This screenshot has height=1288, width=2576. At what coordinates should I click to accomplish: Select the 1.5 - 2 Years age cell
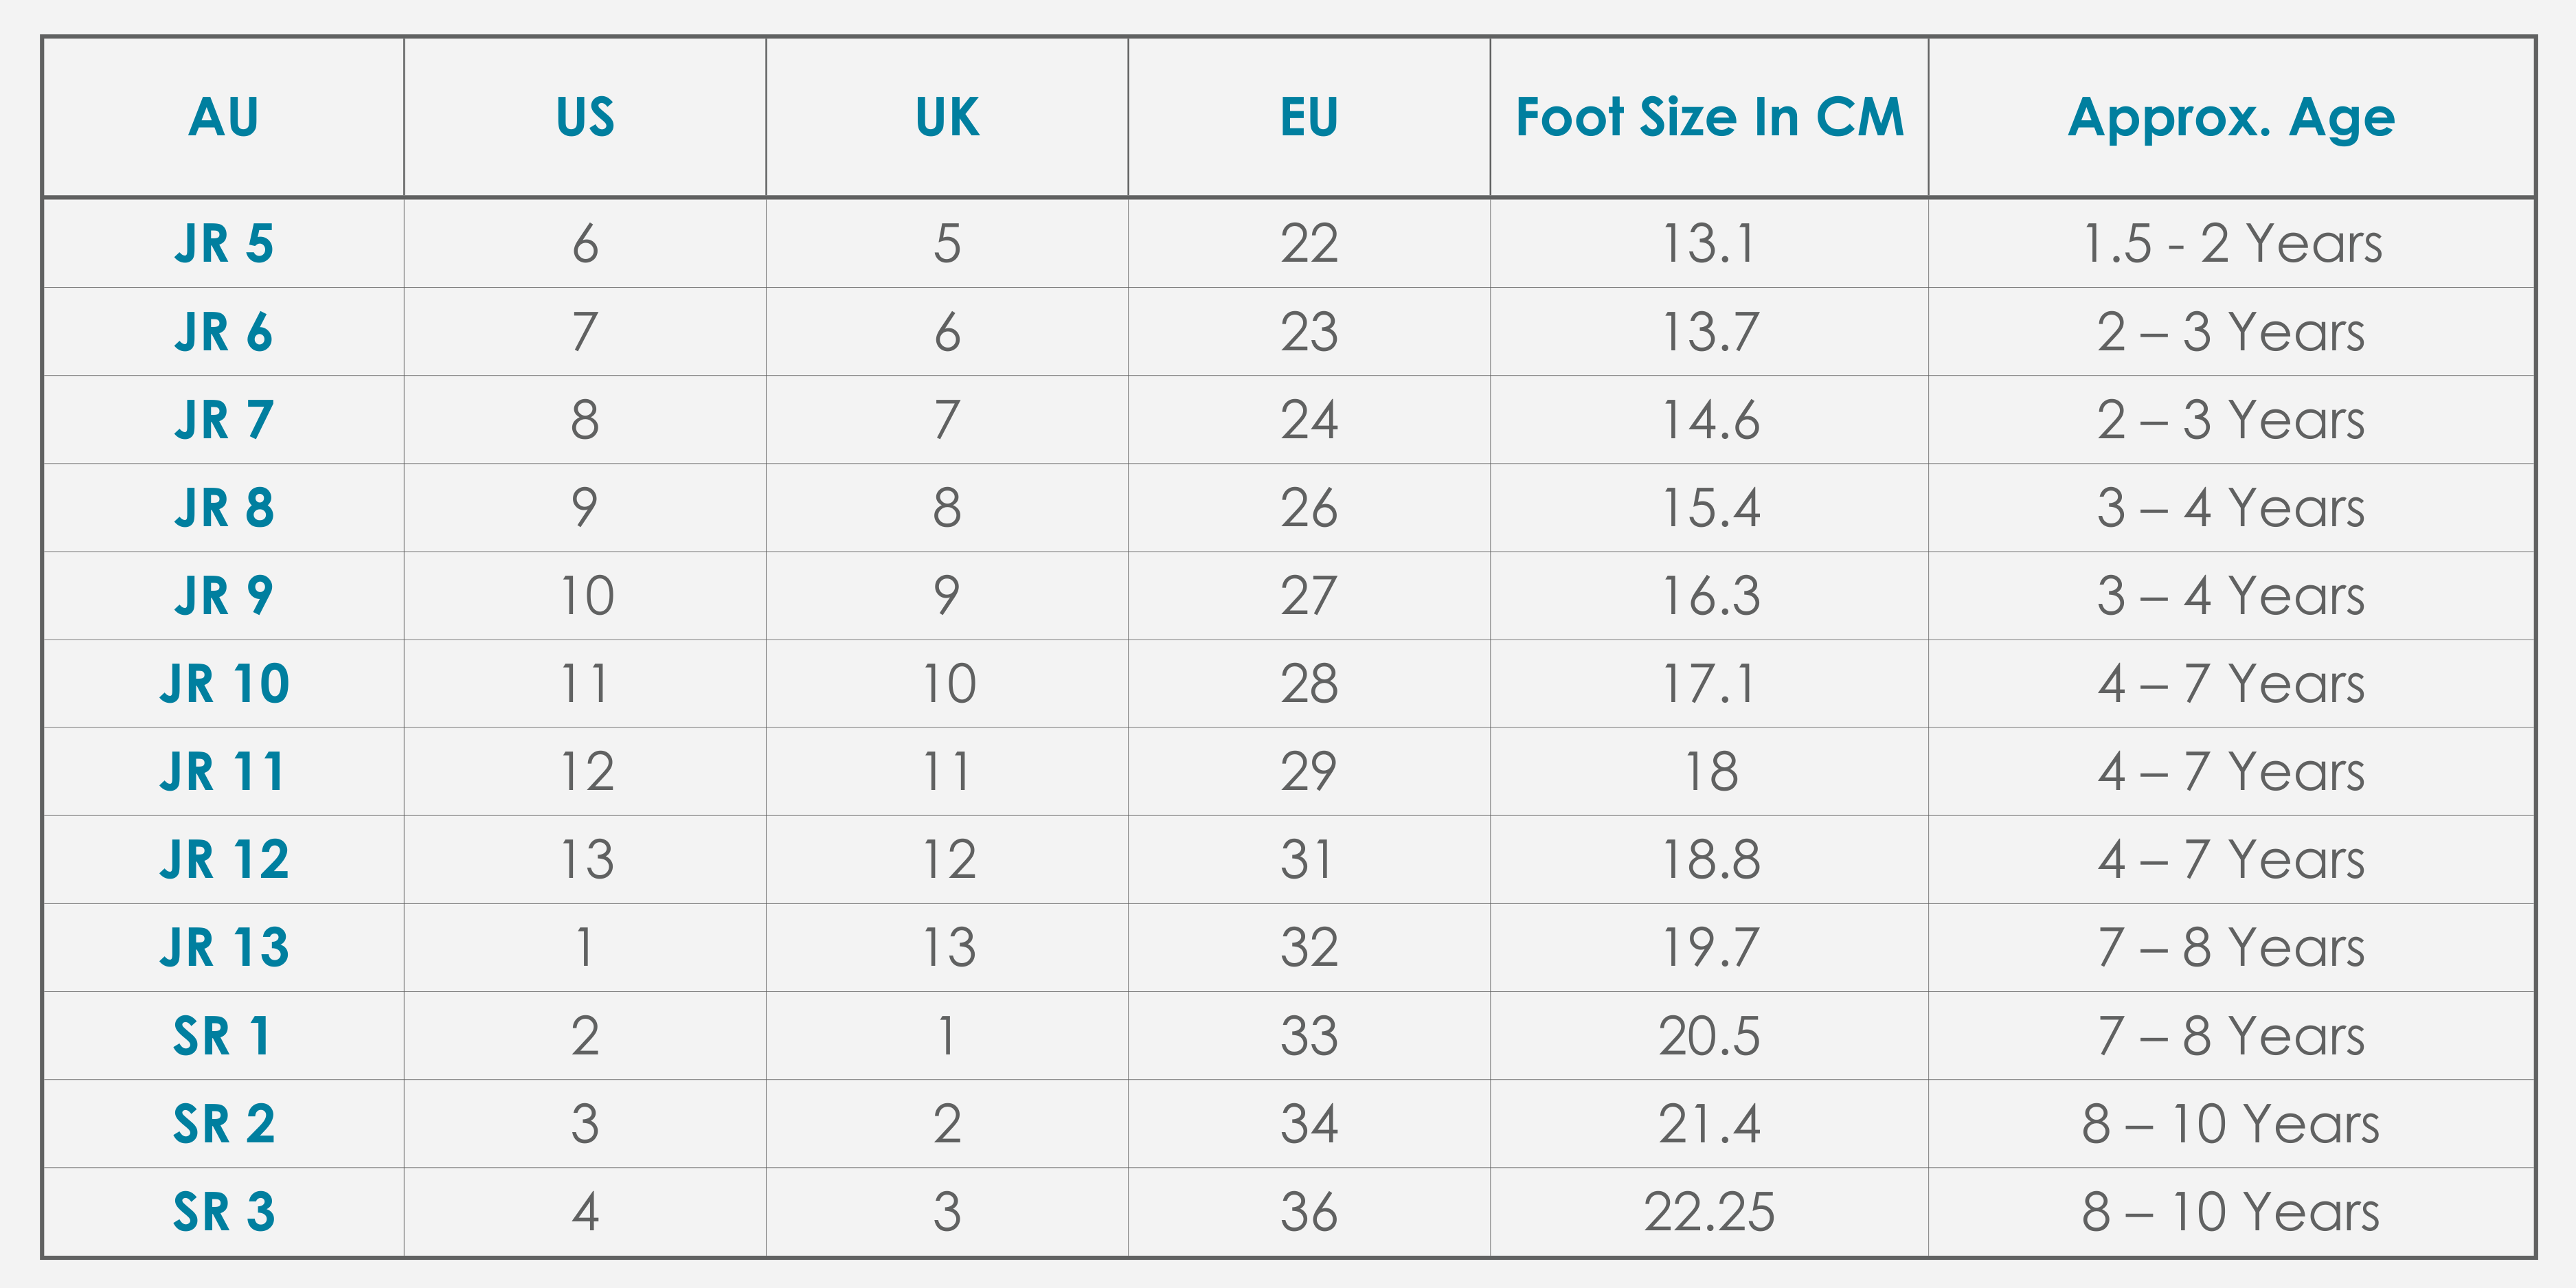2231,244
